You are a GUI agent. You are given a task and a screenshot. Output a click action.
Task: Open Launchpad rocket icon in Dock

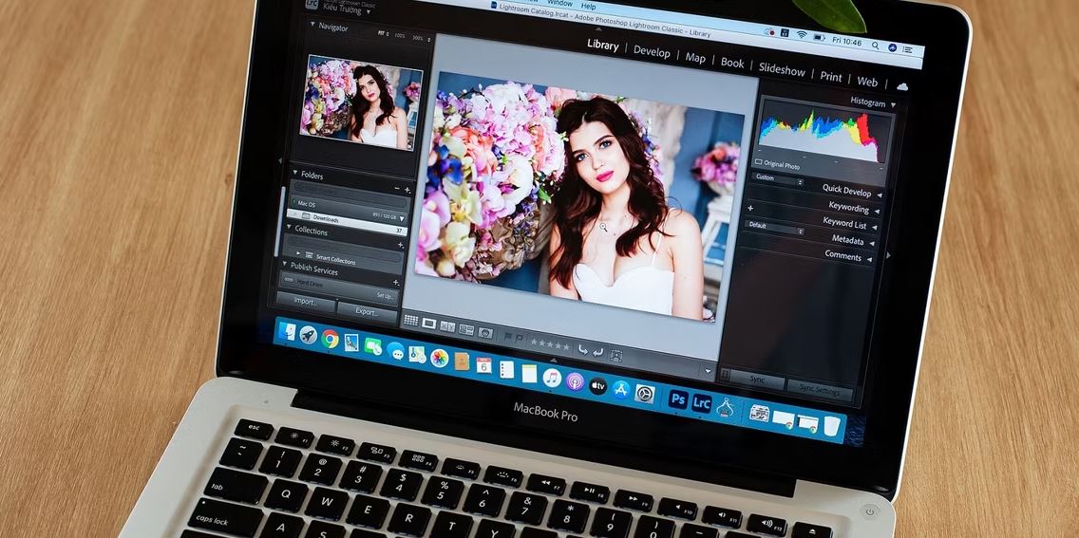(x=308, y=335)
